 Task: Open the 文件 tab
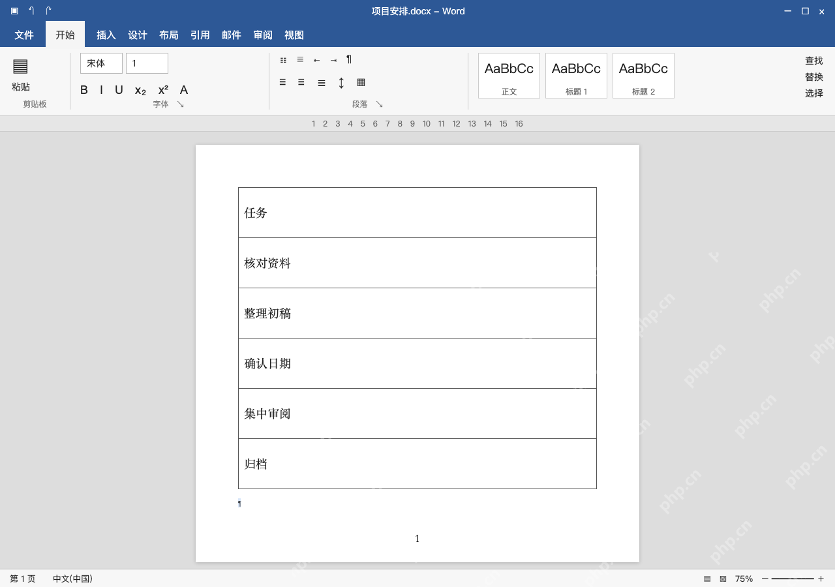click(24, 35)
